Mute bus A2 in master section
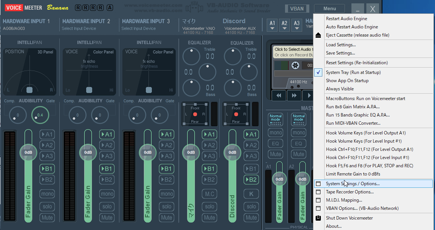This screenshot has width=435, height=230. [x=298, y=154]
